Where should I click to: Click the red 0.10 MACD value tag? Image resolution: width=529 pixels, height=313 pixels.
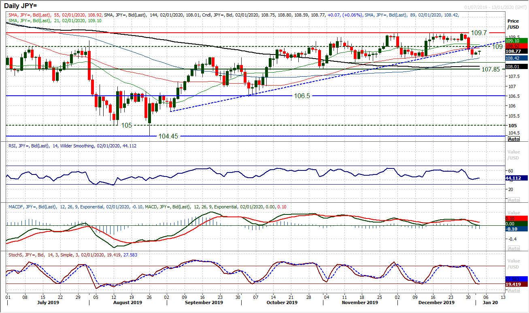(517, 218)
